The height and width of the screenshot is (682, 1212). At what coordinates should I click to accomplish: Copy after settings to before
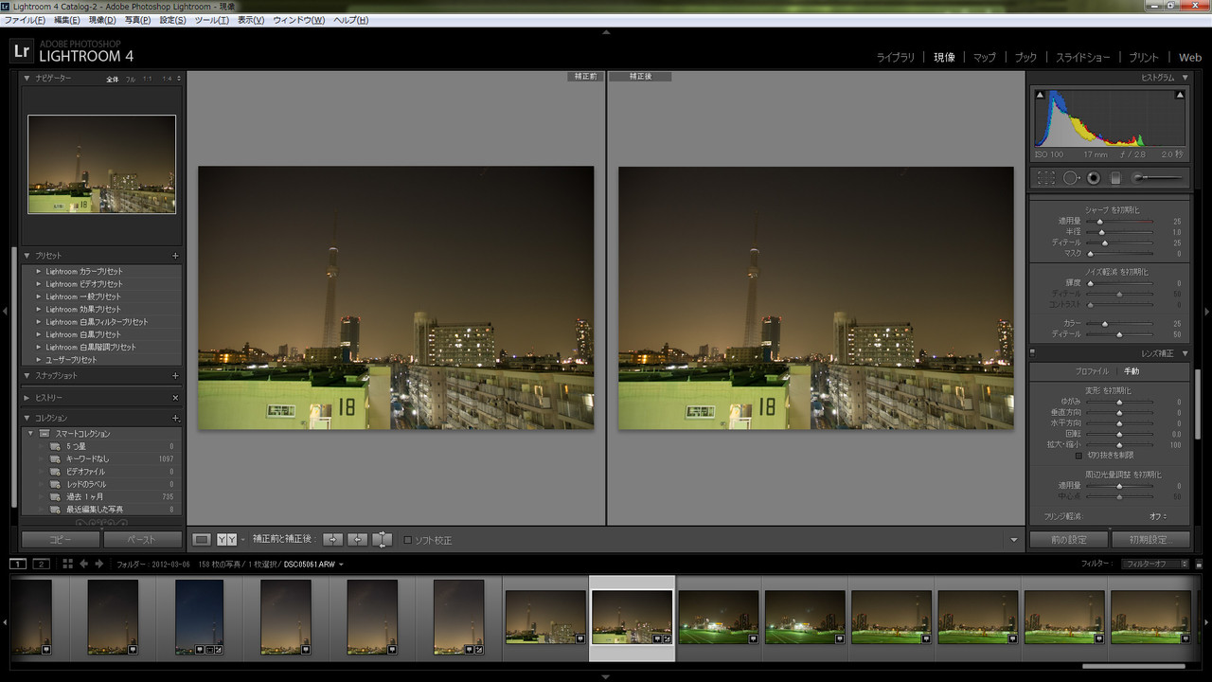point(357,539)
